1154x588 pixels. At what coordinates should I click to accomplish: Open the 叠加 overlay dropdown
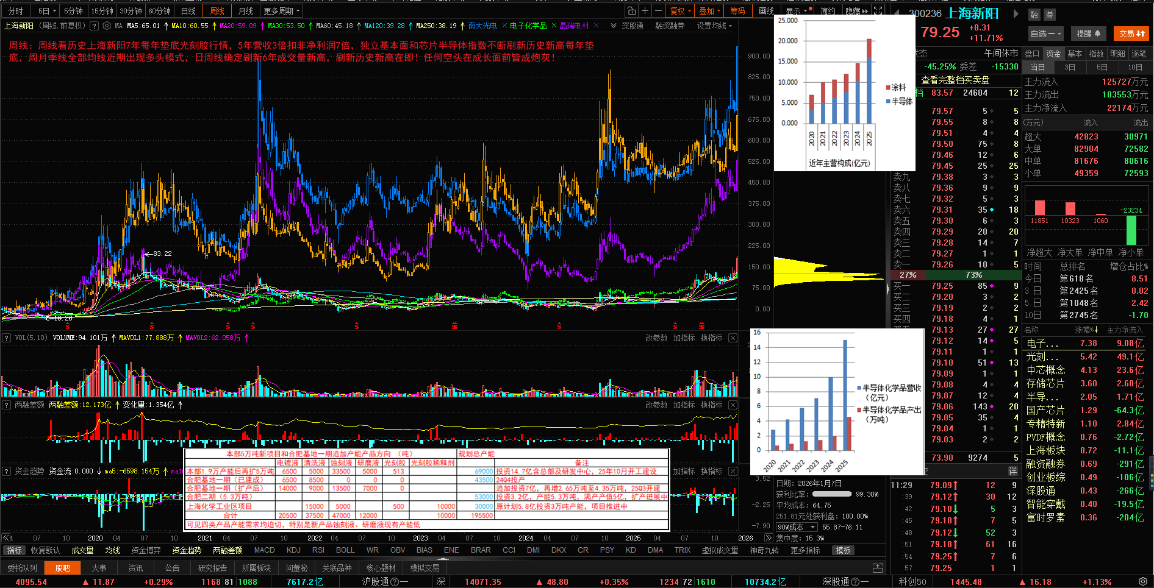[x=709, y=11]
